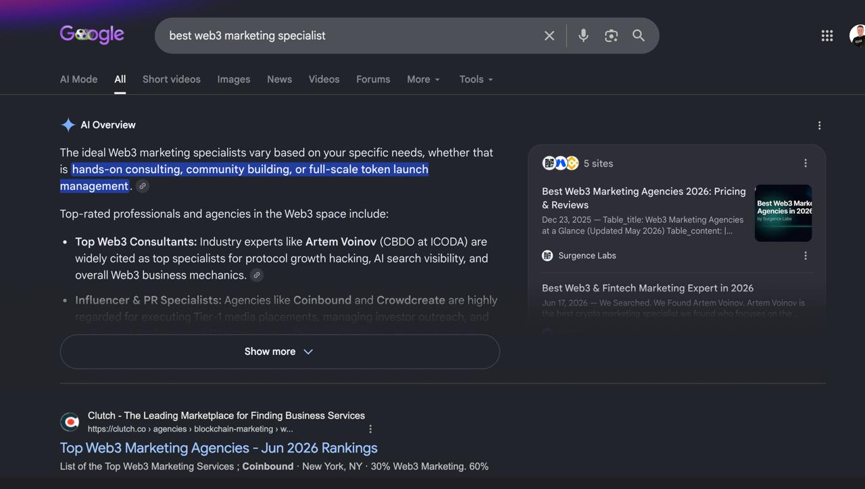Open 'Best Web3 Marketing Agencies 2026: Pricing & Reviews'
The width and height of the screenshot is (865, 489).
click(643, 198)
